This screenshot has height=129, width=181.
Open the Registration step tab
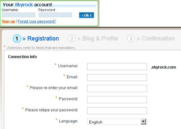[x=43, y=39]
